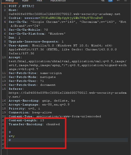Open the editor hamburger menu icon
This screenshot has width=131, height=155.
[x=125, y=1]
